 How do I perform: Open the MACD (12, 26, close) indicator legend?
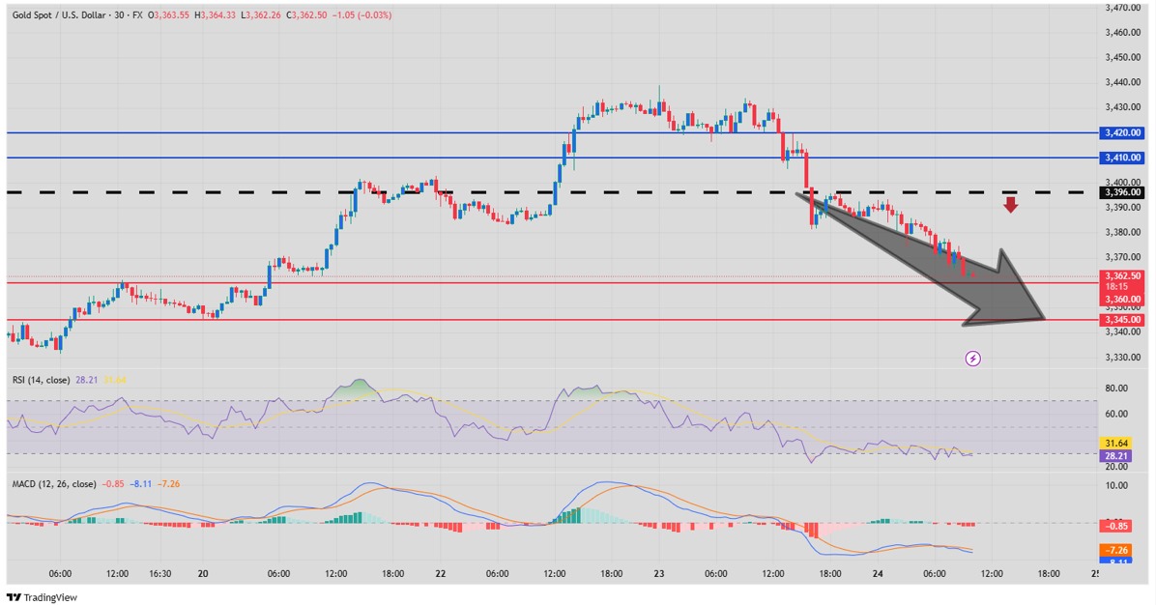click(53, 483)
